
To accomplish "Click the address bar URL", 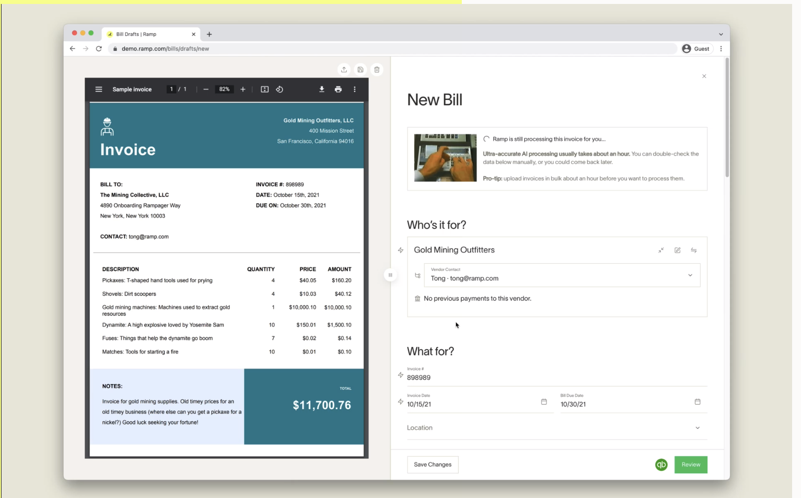I will point(165,48).
